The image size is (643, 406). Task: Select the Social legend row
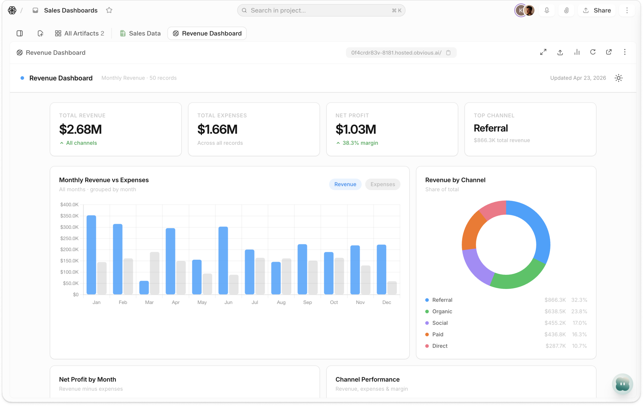pos(506,323)
